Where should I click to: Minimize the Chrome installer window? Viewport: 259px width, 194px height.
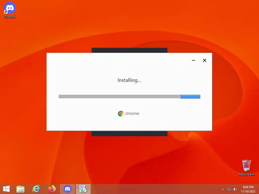[x=193, y=60]
